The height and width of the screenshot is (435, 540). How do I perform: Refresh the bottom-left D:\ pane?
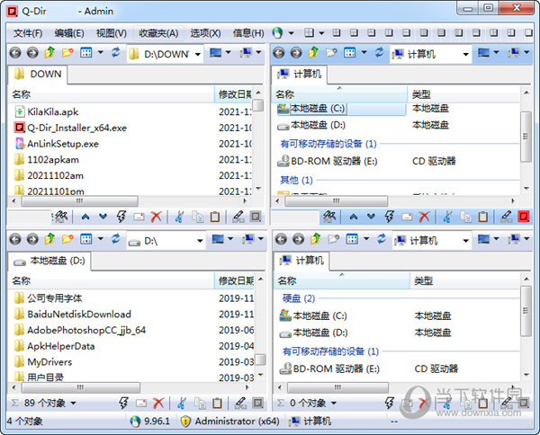click(116, 239)
